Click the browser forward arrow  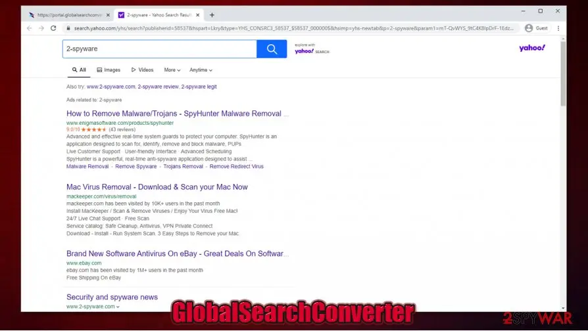(41, 28)
